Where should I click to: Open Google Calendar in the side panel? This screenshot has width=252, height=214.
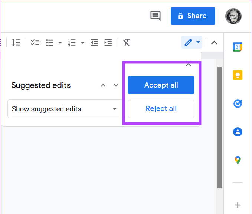pos(238,46)
